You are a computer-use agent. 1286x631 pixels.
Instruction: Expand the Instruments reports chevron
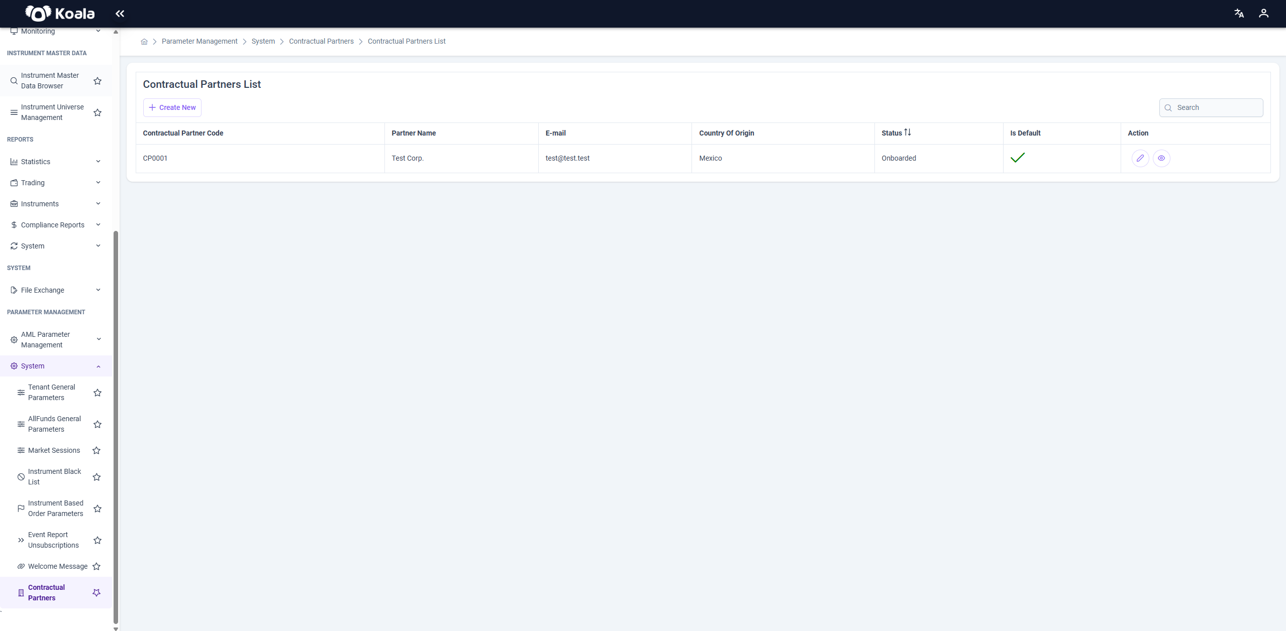coord(98,204)
